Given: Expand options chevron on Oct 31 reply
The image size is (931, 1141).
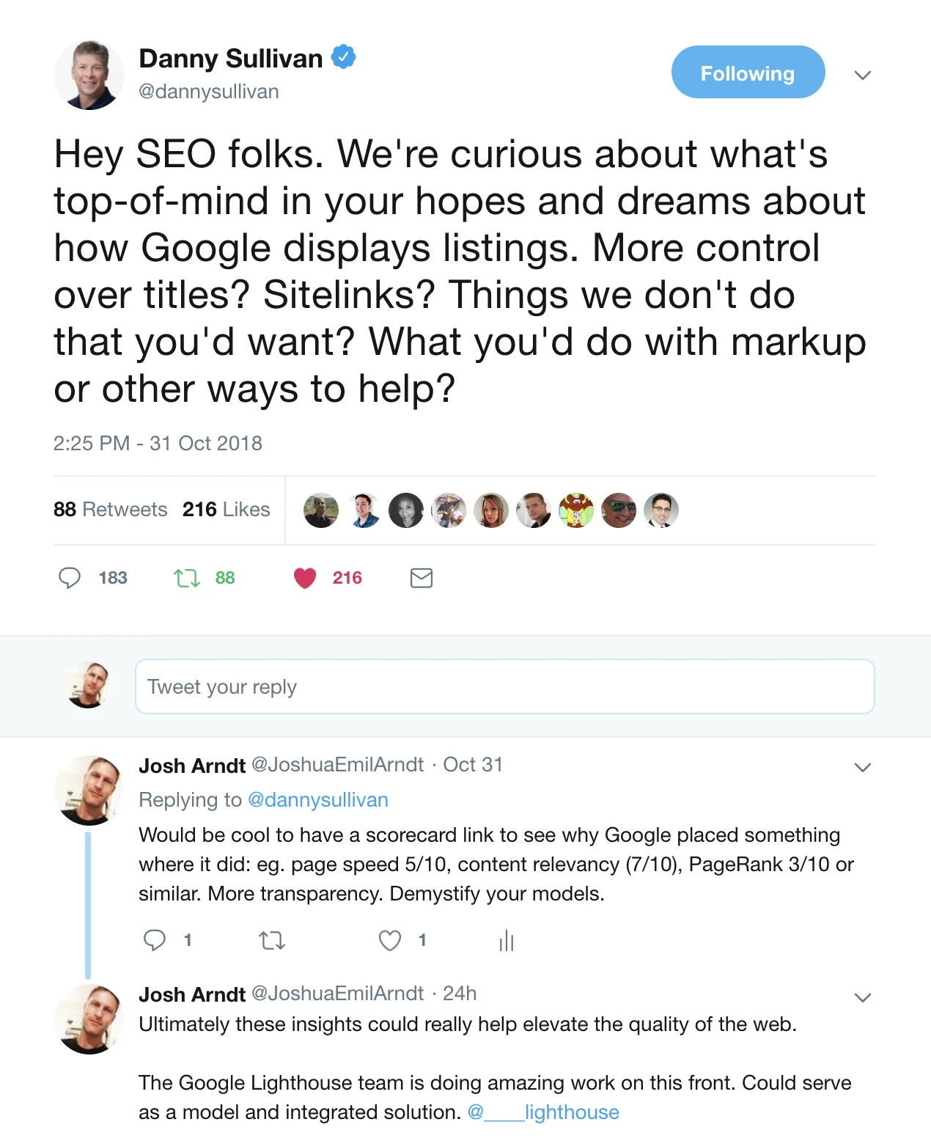Looking at the screenshot, I should [x=863, y=768].
